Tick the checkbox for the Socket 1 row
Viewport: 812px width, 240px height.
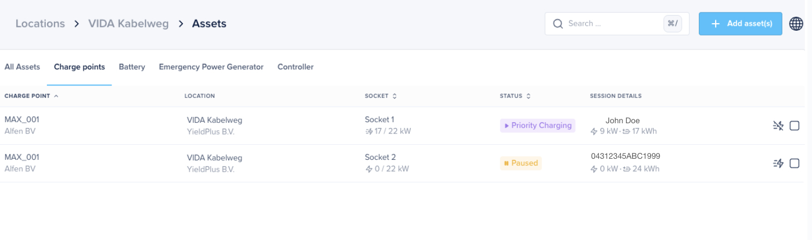tap(794, 126)
